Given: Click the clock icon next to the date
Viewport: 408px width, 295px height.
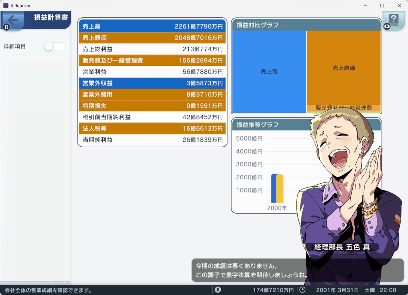Looking at the screenshot, I should tap(302, 290).
